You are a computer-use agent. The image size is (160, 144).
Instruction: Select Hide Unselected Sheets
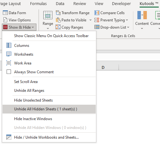coord(49,100)
